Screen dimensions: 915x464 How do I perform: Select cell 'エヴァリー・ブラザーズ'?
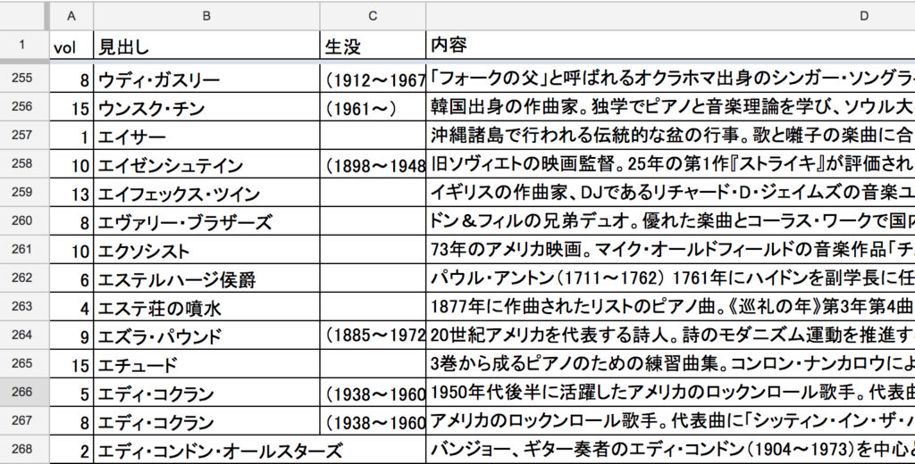point(206,221)
